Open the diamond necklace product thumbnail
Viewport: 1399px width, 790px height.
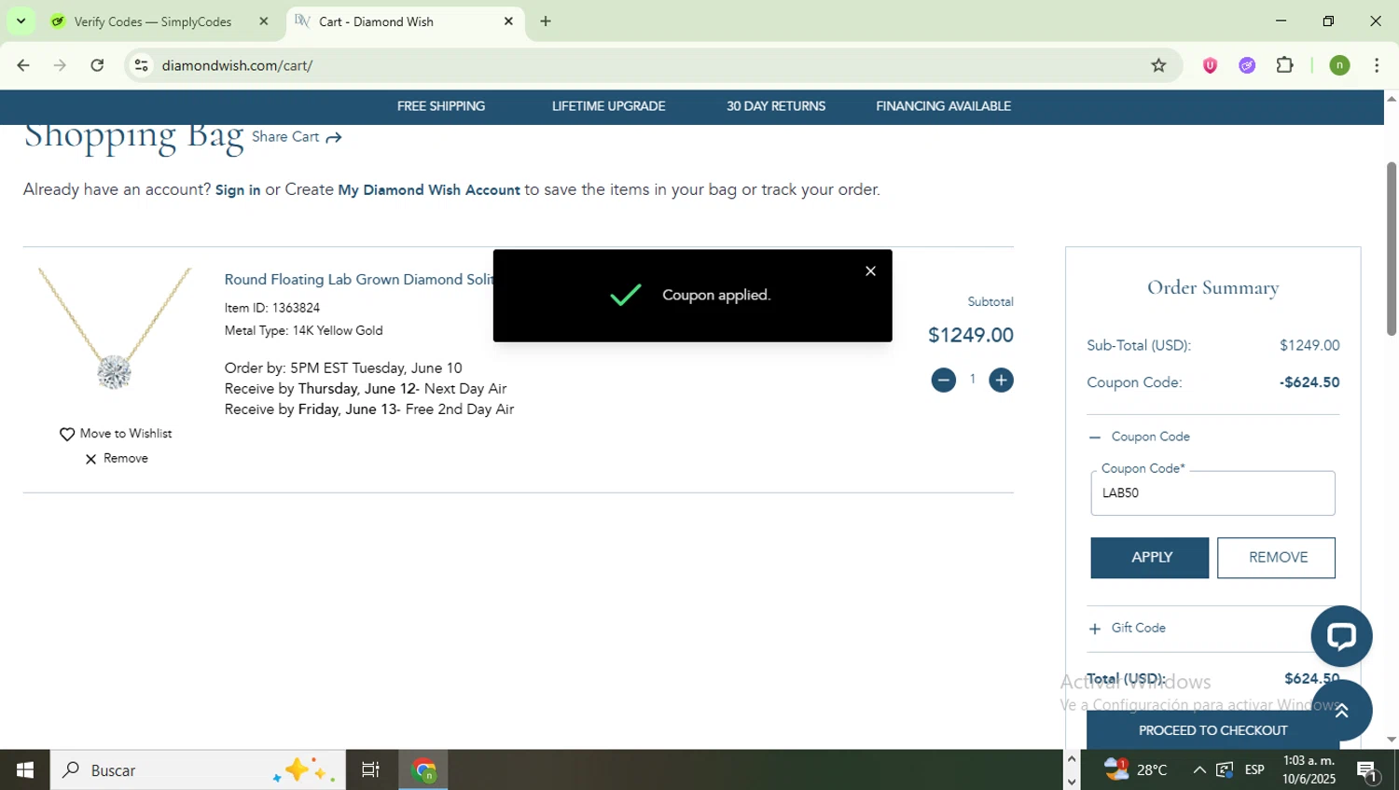[x=115, y=329]
